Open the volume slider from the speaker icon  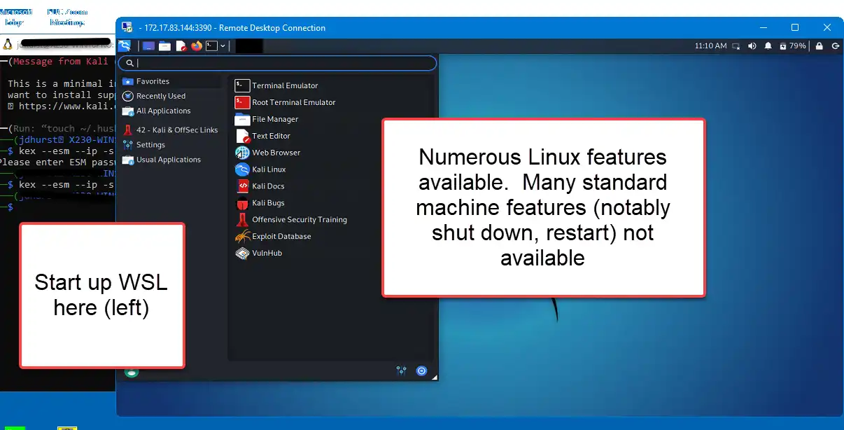click(x=752, y=46)
